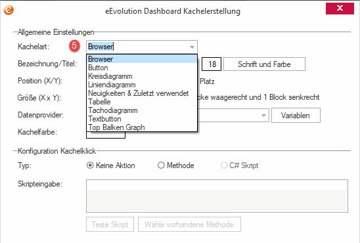Select the Methode radio button
360x243 pixels.
pos(161,166)
